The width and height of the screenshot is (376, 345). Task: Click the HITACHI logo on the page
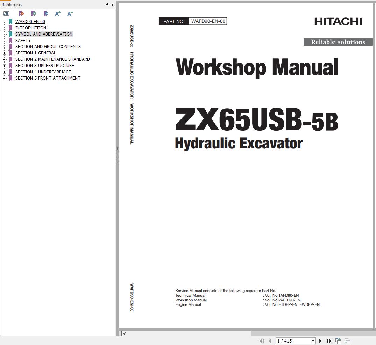pyautogui.click(x=338, y=22)
